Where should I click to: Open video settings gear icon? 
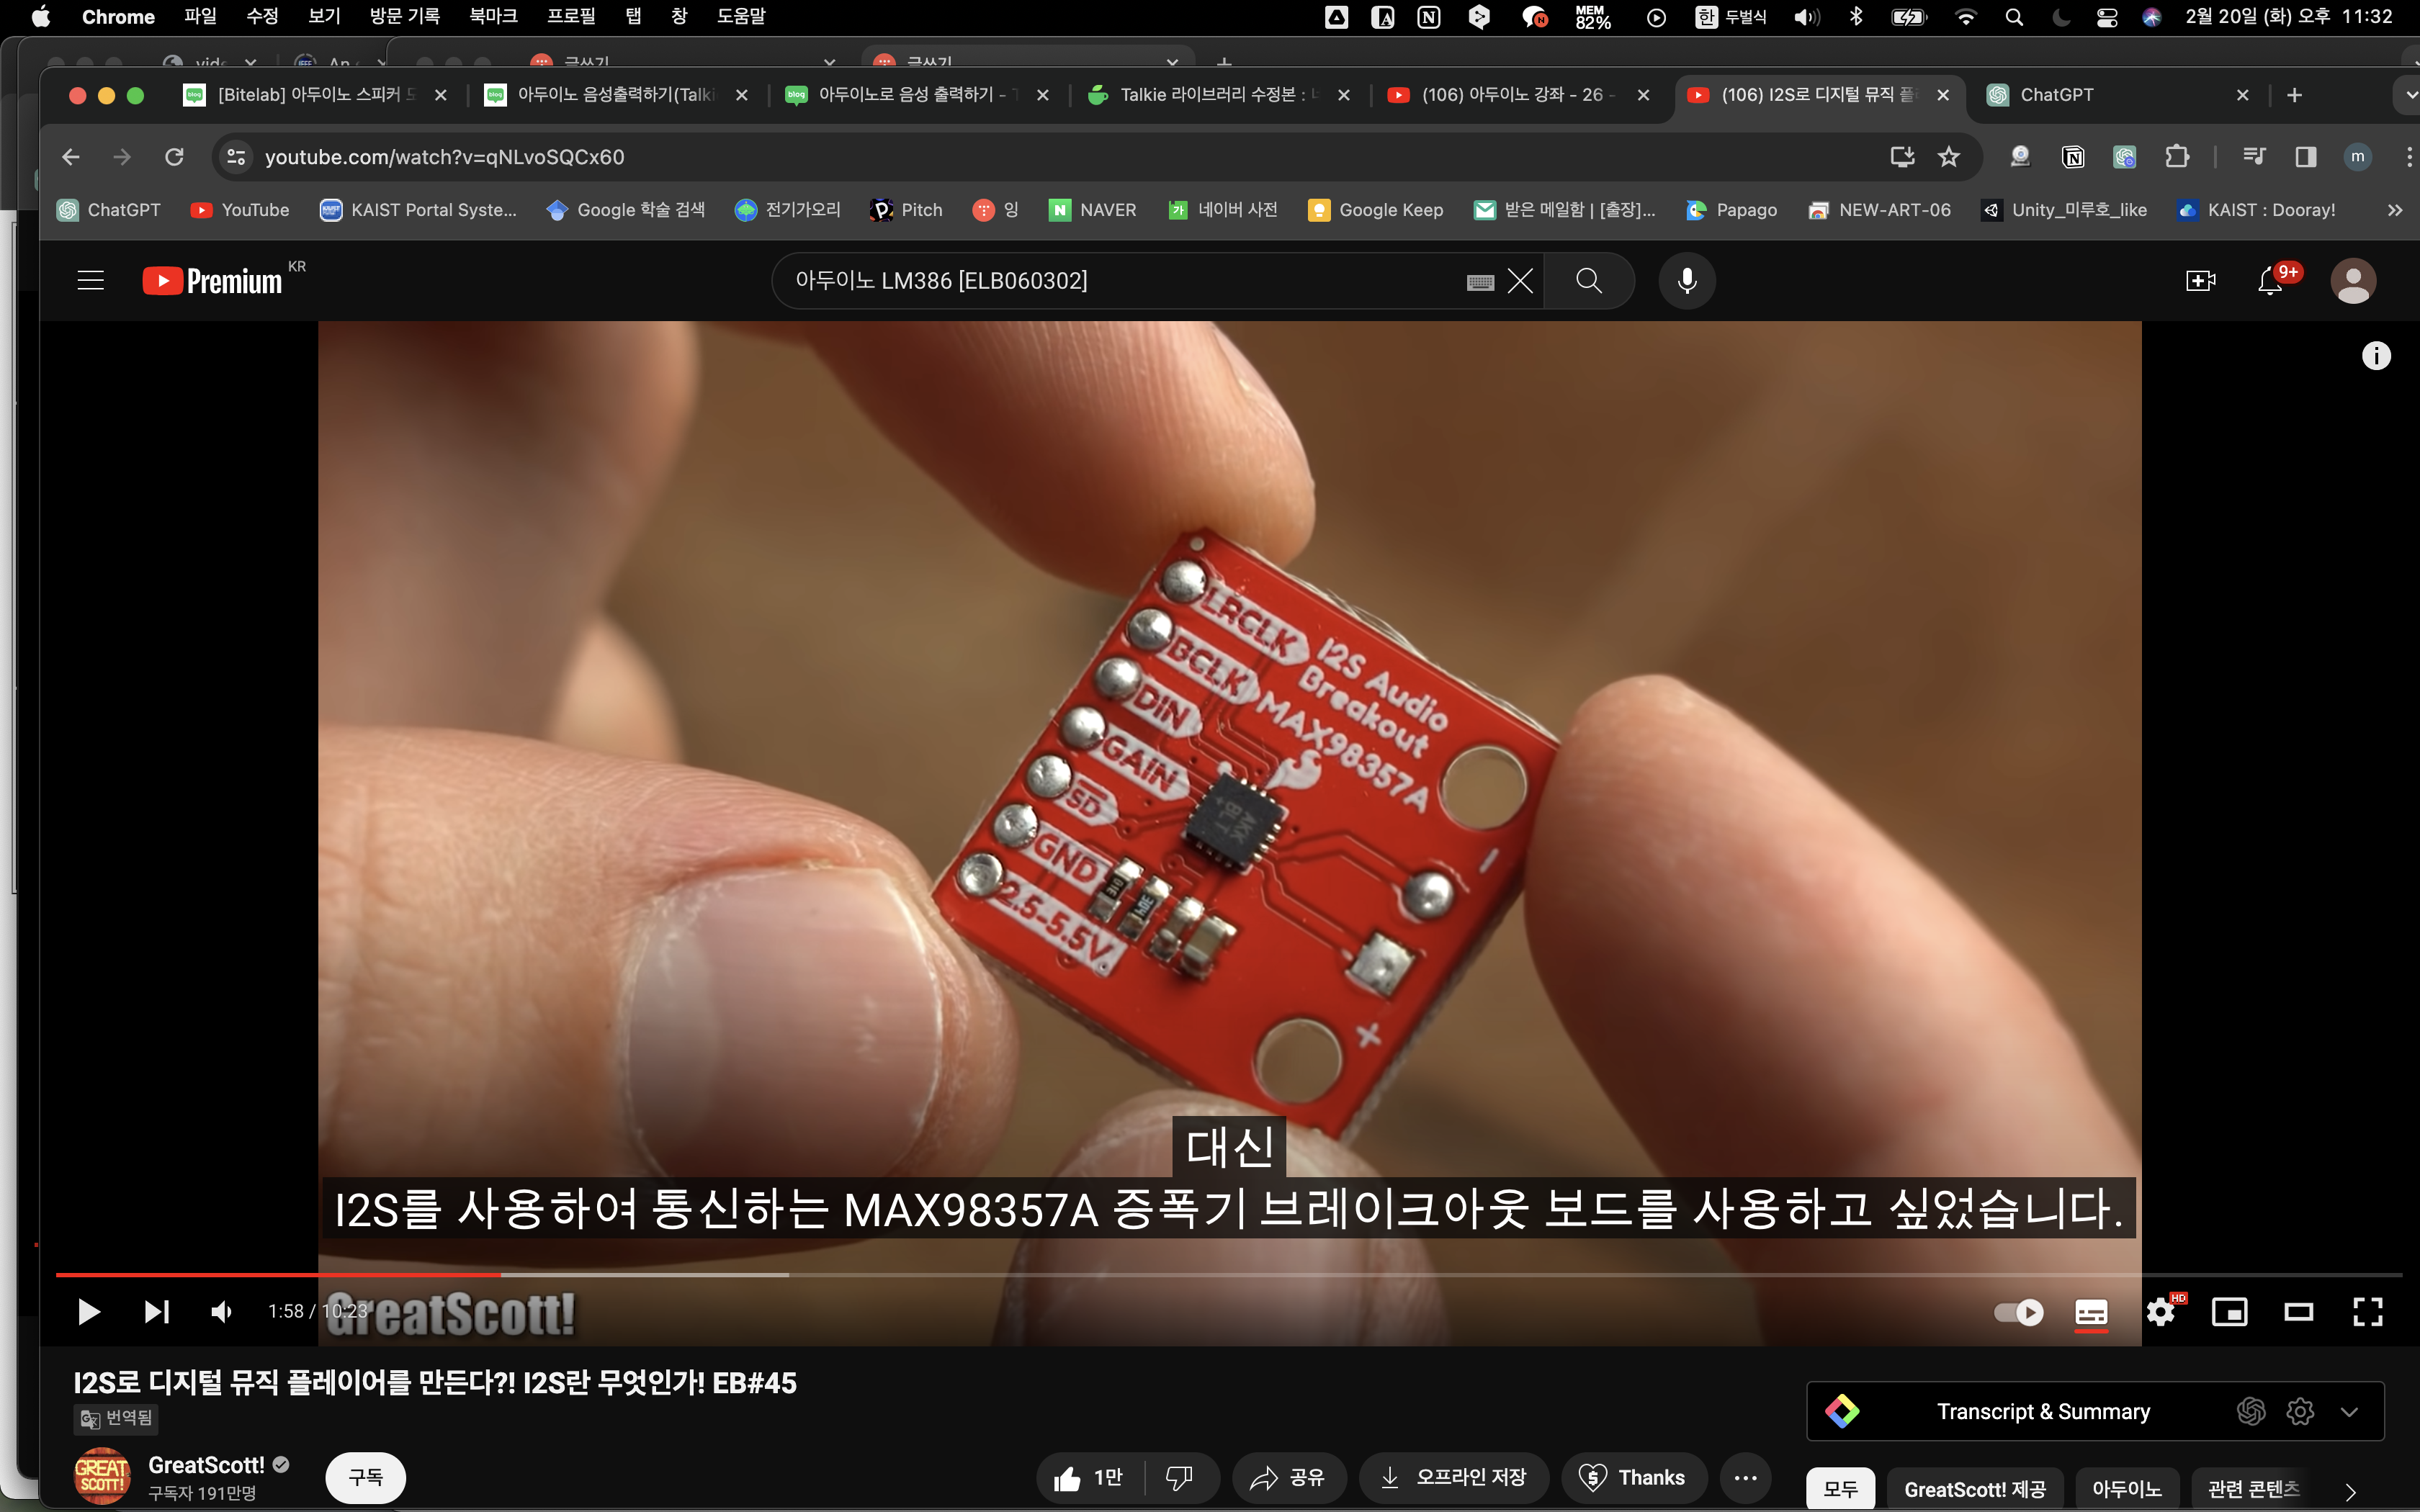(x=2160, y=1311)
